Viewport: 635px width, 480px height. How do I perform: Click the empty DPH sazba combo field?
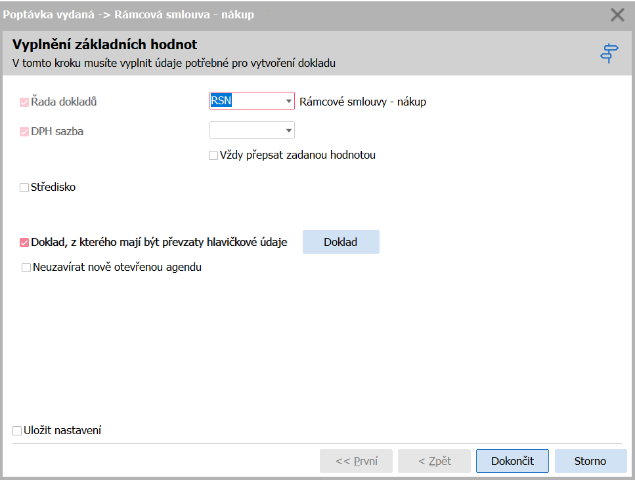[246, 130]
